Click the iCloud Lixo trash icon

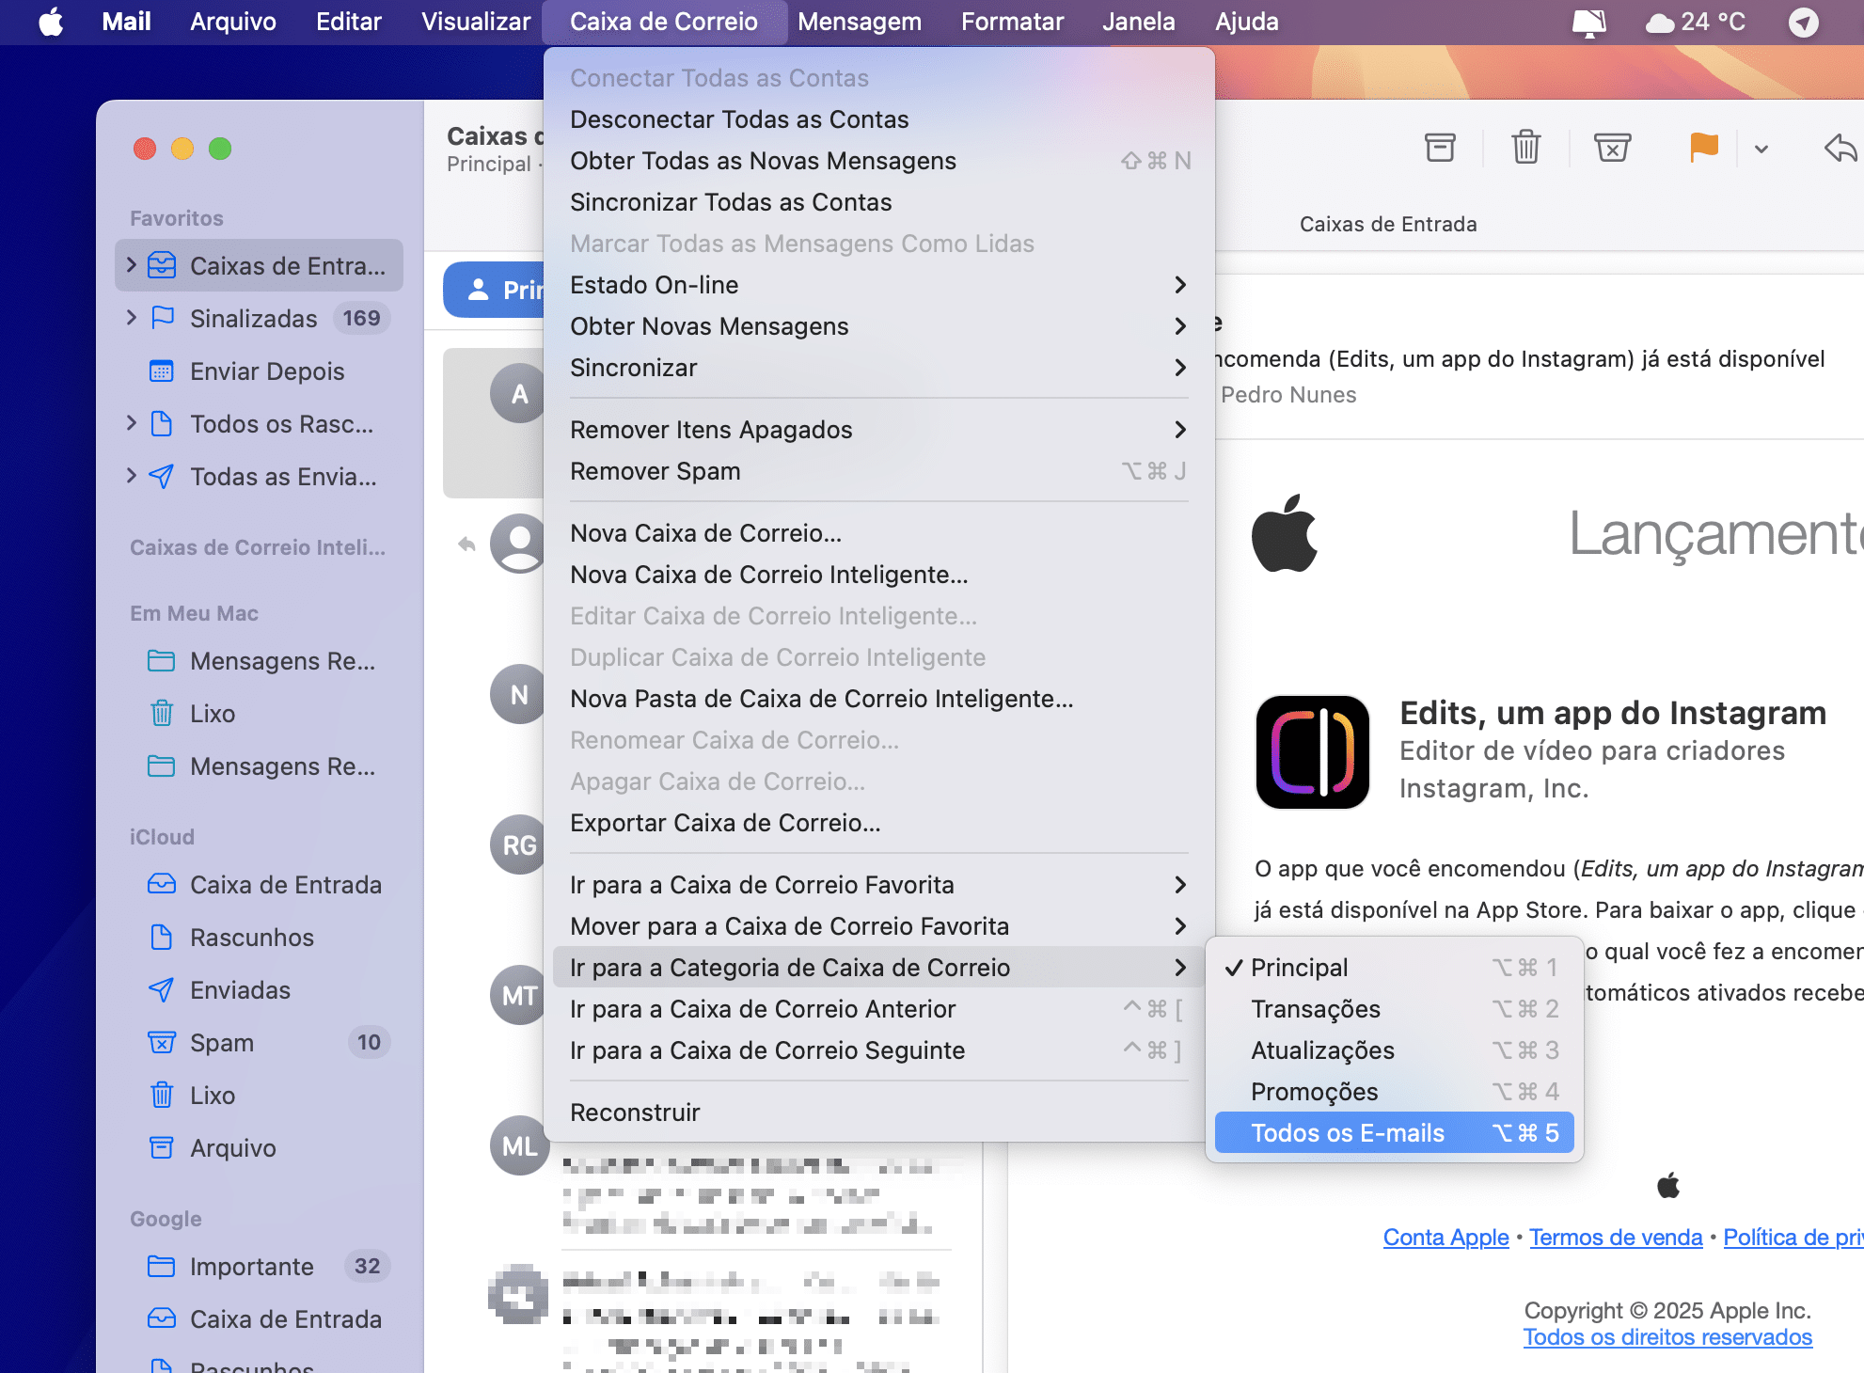(162, 1095)
